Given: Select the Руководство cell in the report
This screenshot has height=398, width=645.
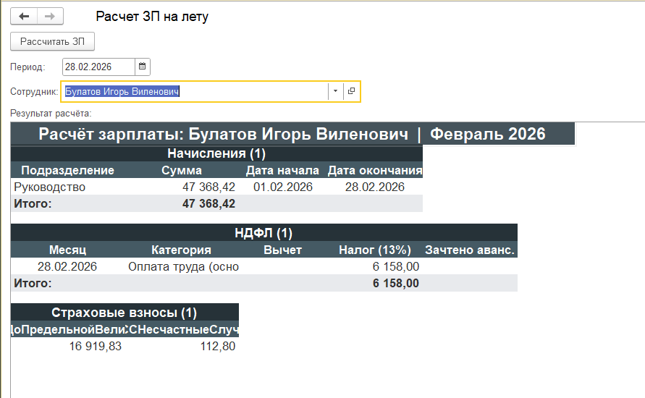Looking at the screenshot, I should [x=50, y=187].
